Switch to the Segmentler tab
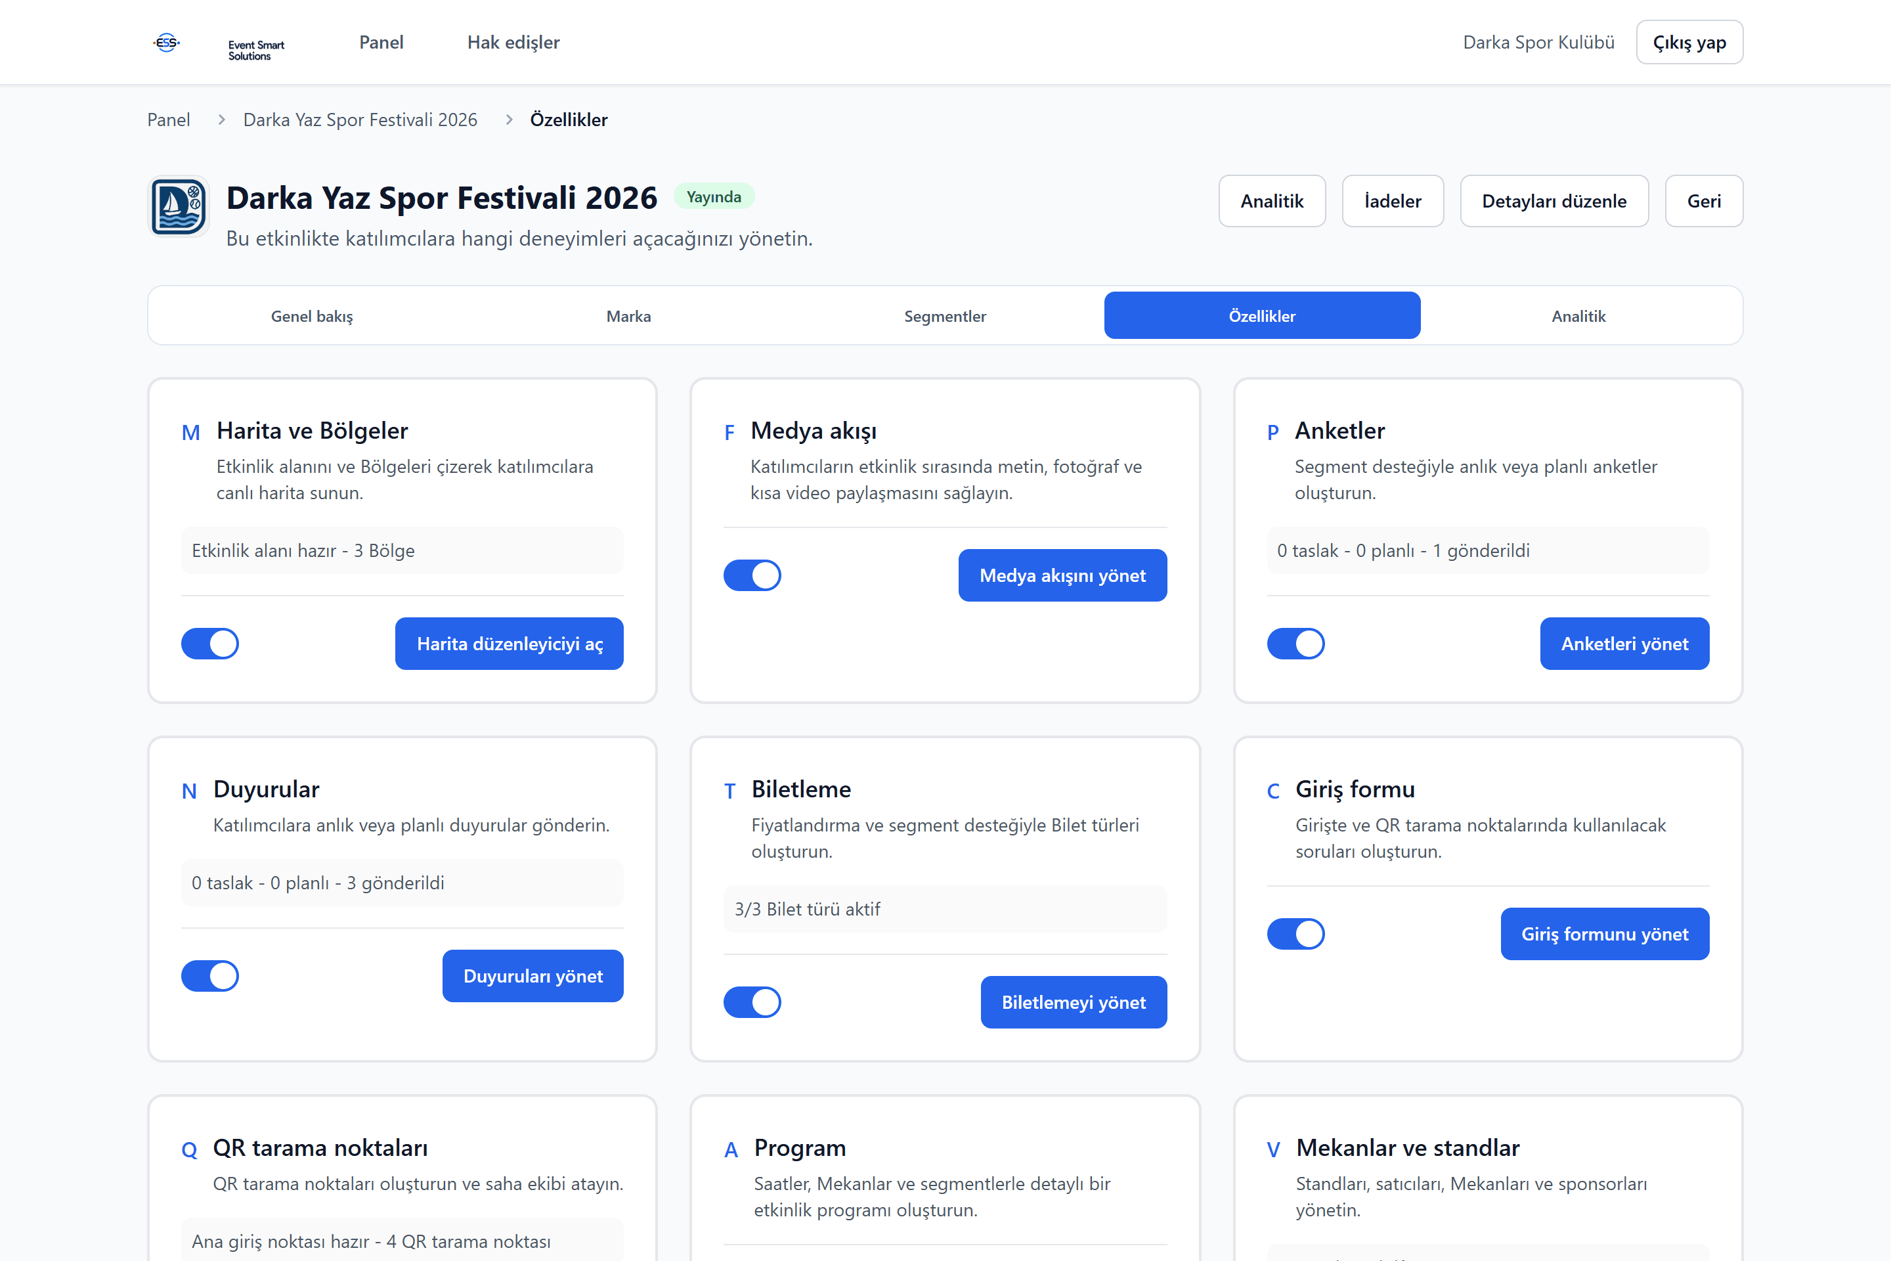This screenshot has height=1261, width=1891. (945, 316)
